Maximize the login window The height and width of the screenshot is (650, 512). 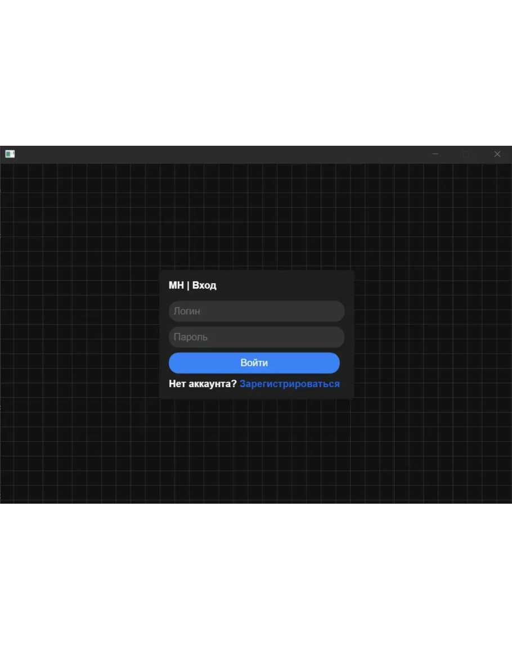[x=466, y=154]
